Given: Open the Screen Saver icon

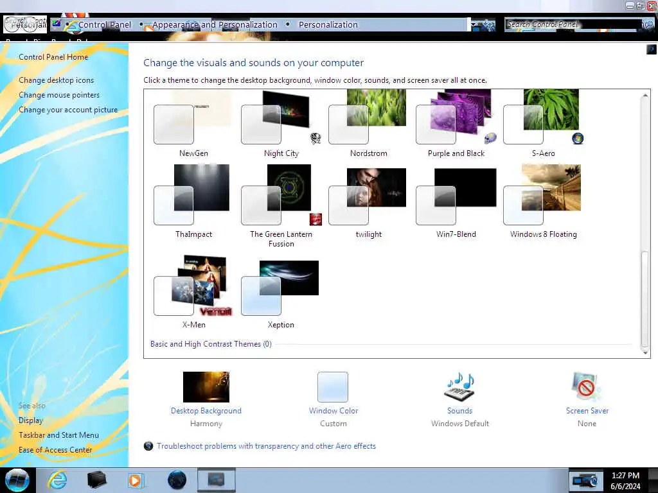Looking at the screenshot, I should 586,386.
